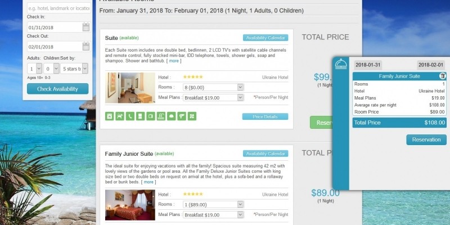Click the telephone amenity icon
450x225 pixels.
click(130, 116)
